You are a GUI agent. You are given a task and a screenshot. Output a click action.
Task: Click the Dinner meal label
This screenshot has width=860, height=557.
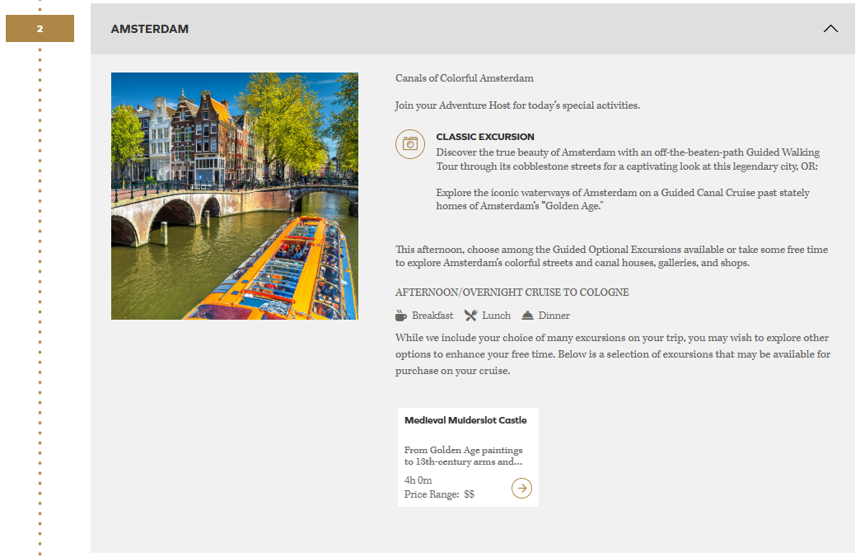click(x=554, y=316)
